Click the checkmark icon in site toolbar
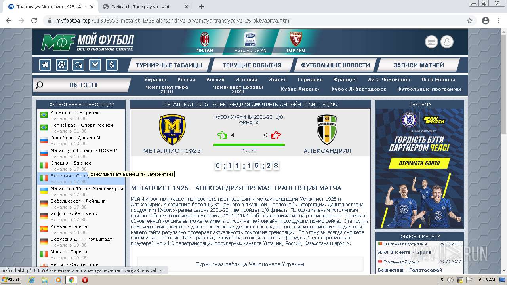The image size is (507, 285). 95,65
